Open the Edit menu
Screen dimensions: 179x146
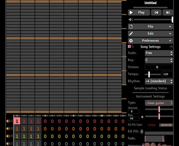[150, 34]
